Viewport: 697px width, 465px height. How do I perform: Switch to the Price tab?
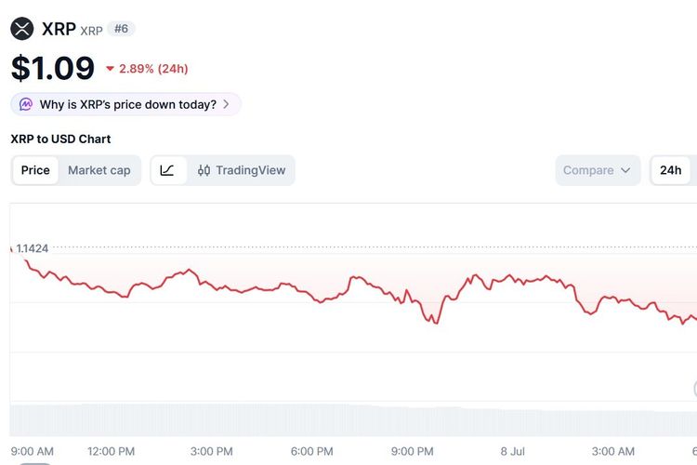[x=35, y=170]
